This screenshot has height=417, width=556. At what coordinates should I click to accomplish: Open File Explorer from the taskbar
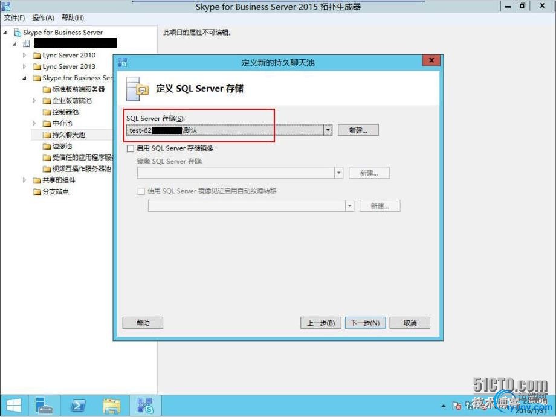pos(111,406)
